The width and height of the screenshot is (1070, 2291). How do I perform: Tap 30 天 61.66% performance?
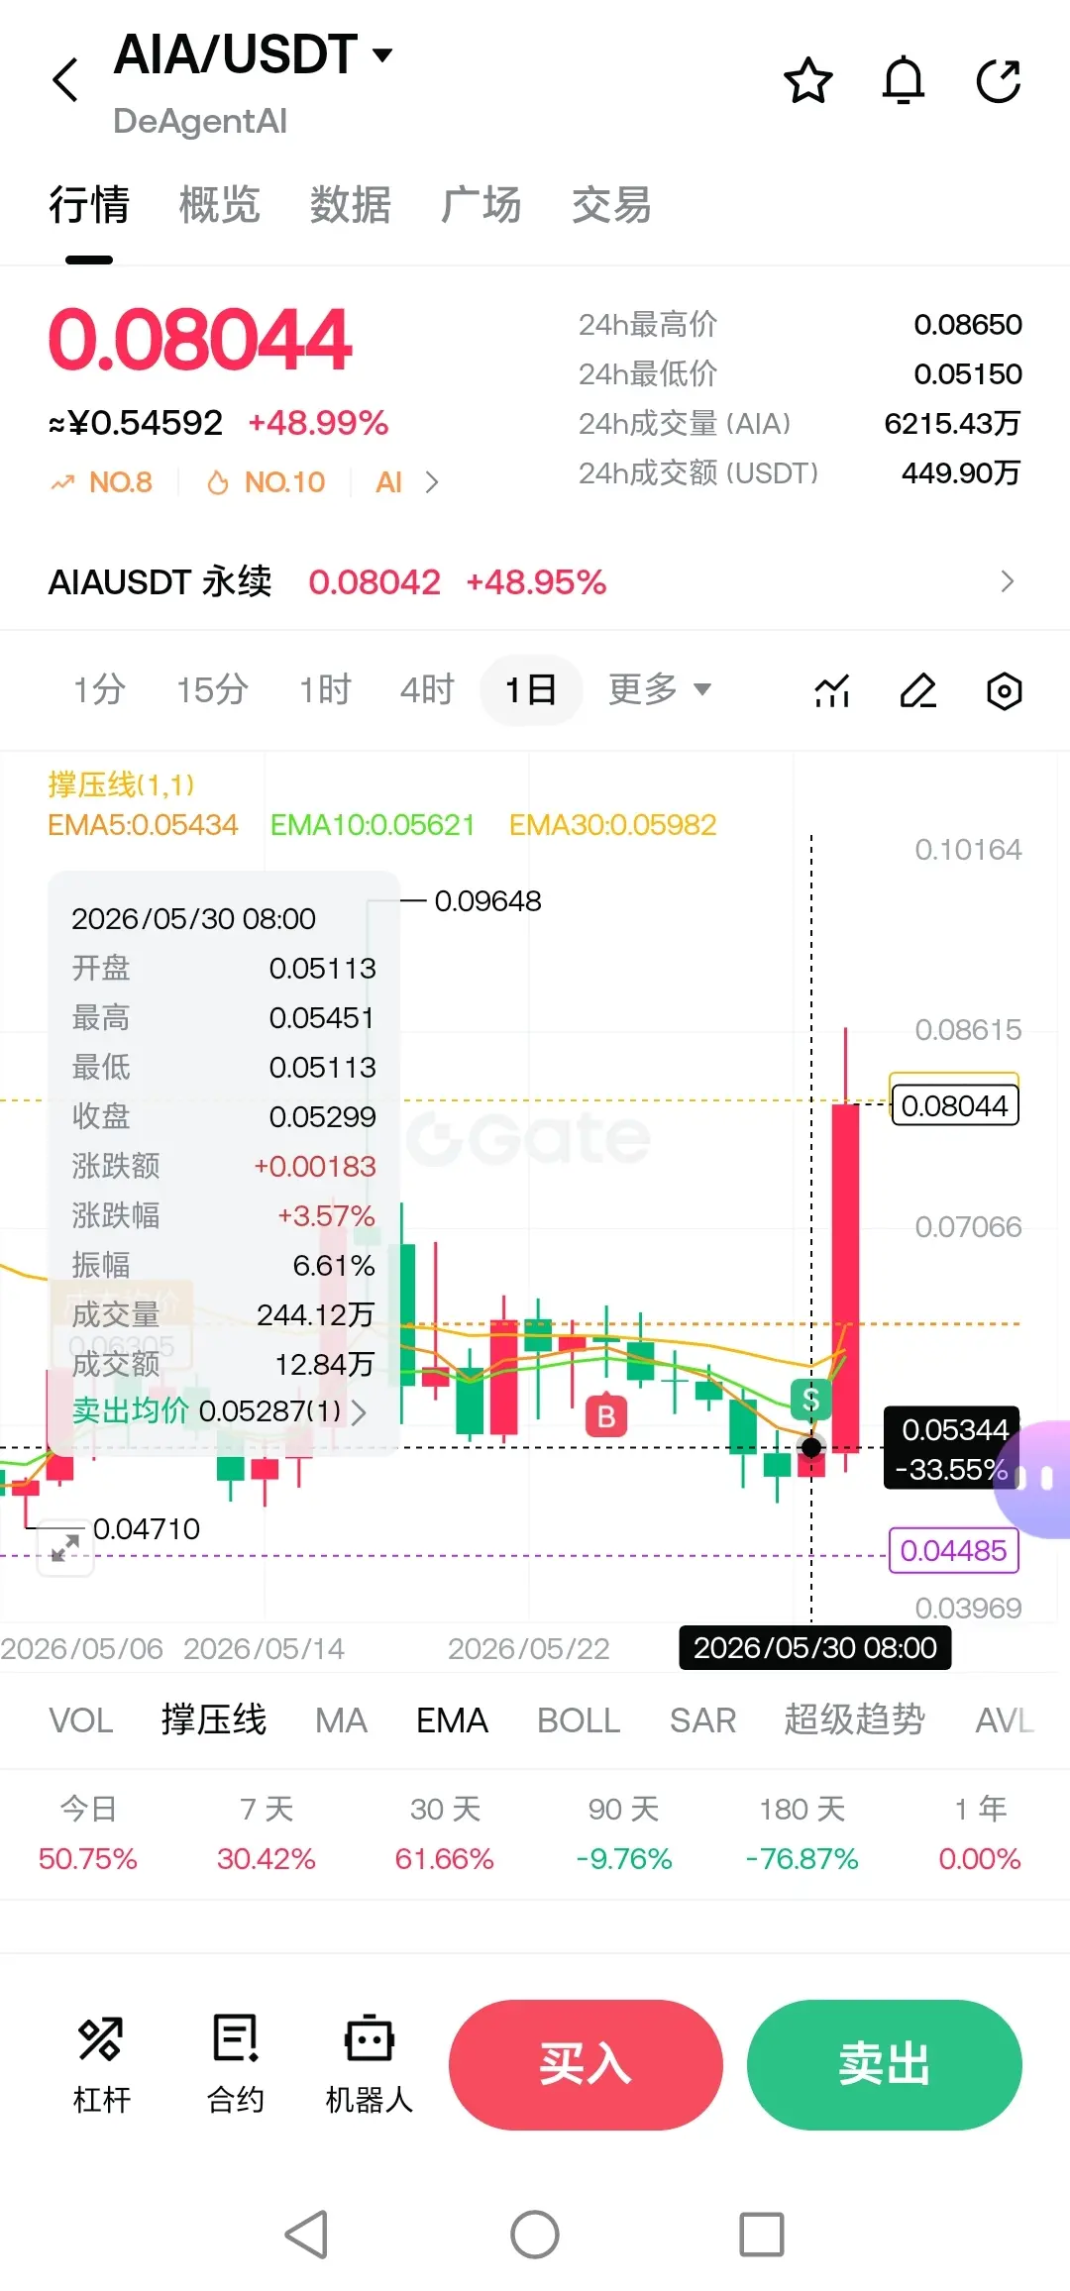click(x=445, y=1833)
